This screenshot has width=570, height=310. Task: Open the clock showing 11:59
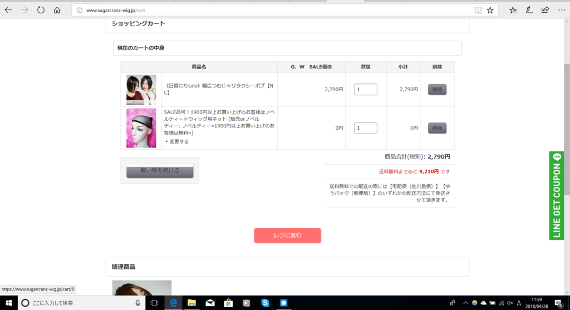537,303
